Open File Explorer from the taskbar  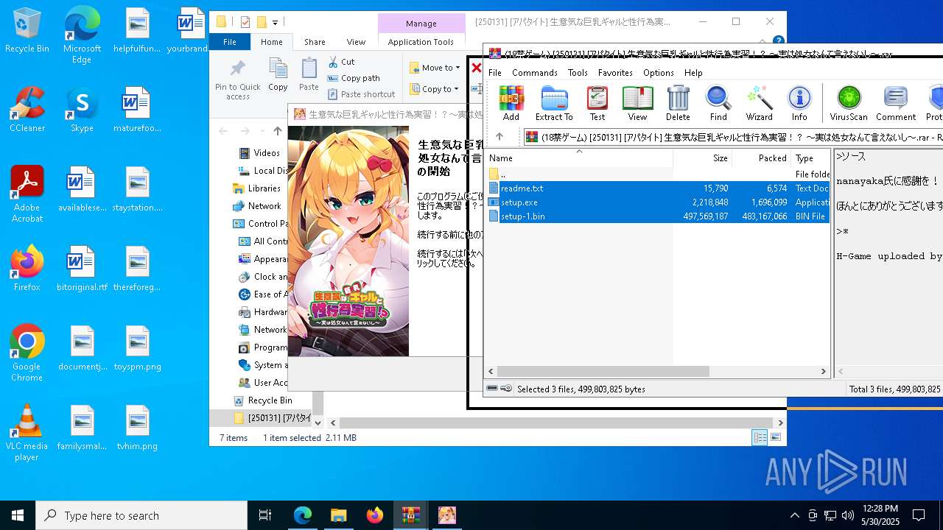tap(338, 515)
